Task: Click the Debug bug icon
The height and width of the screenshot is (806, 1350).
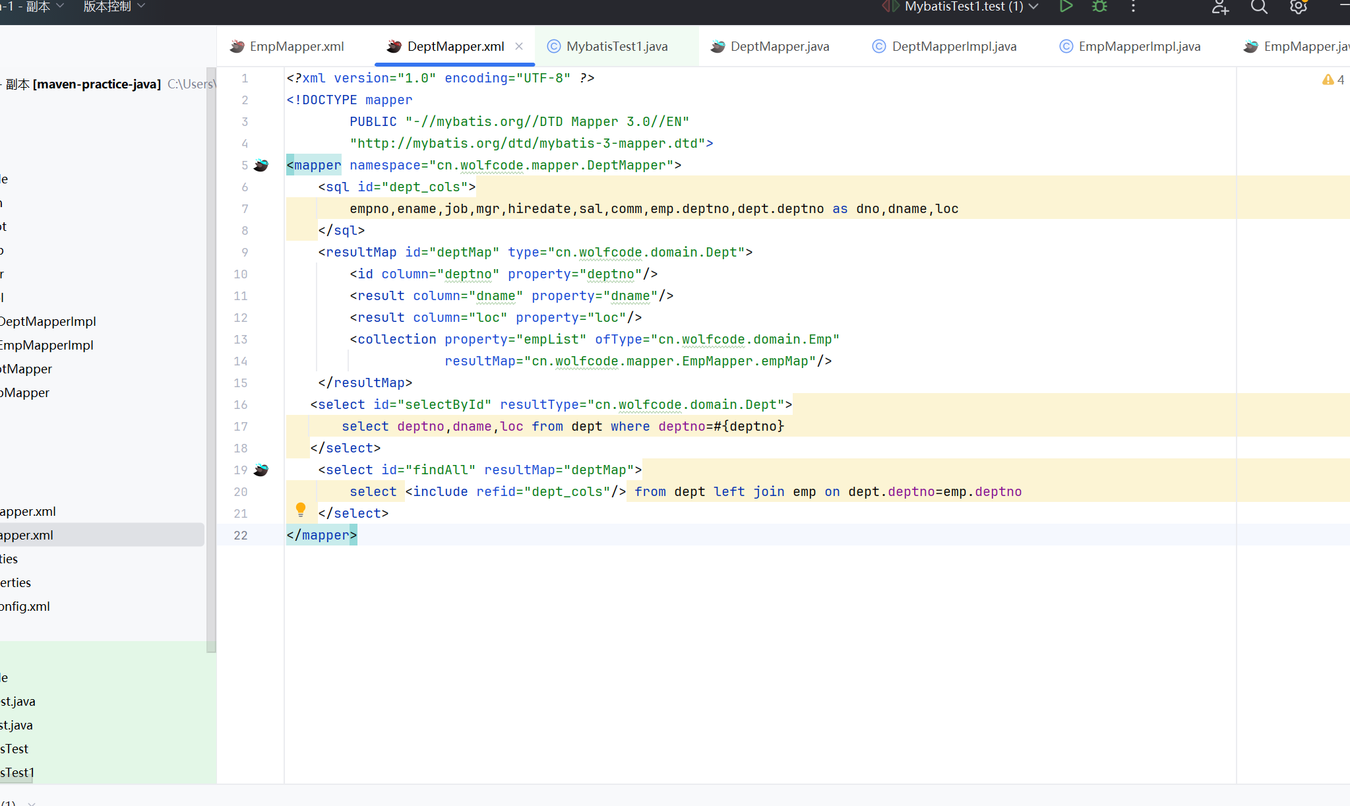Action: coord(1099,7)
